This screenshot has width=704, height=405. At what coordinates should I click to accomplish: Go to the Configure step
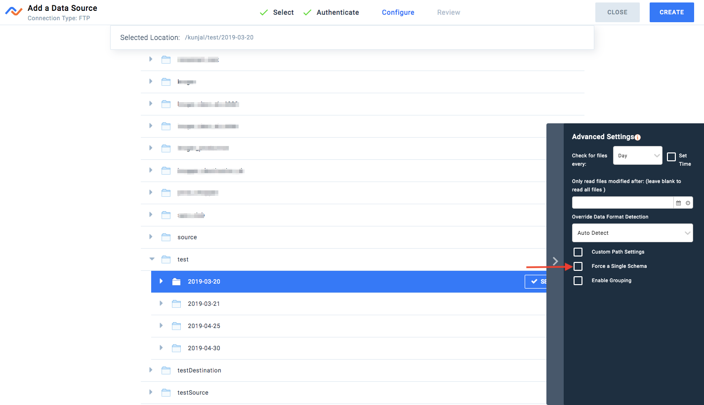[398, 12]
